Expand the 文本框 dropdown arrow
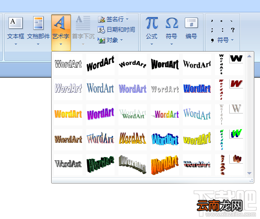The height and width of the screenshot is (219, 260). pos(16,44)
